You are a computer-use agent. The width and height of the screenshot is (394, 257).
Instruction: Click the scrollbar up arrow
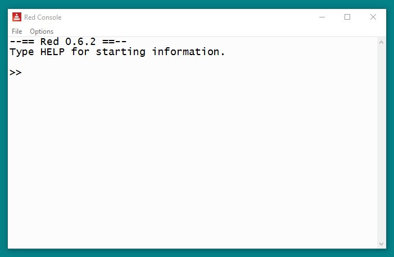click(382, 42)
